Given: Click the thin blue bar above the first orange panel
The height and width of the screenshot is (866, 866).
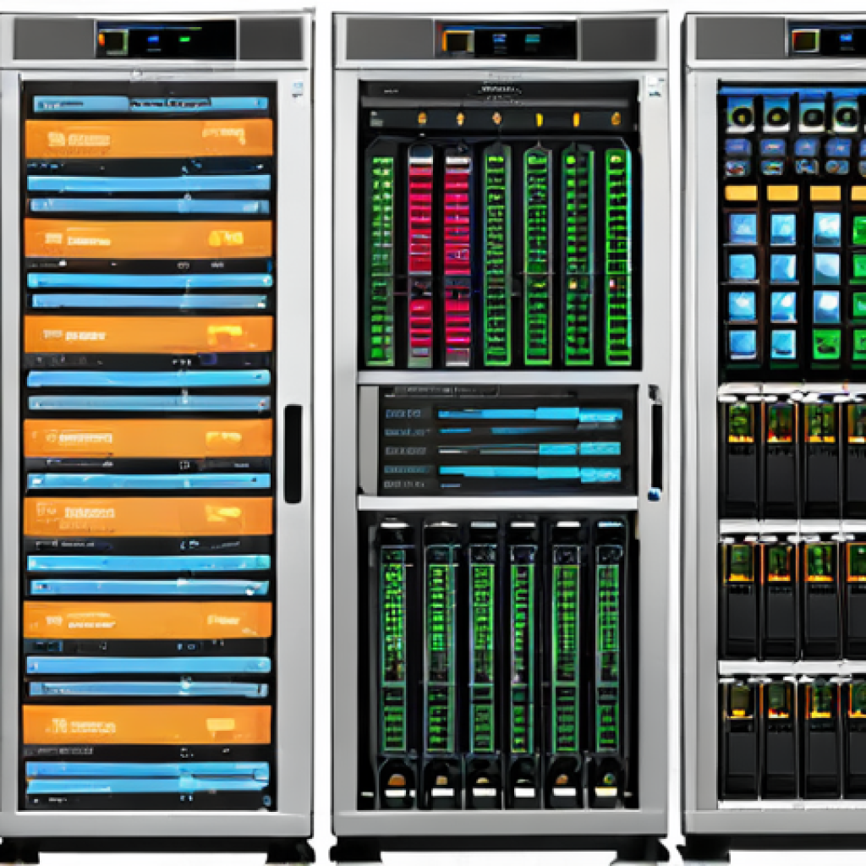Looking at the screenshot, I should 151,103.
